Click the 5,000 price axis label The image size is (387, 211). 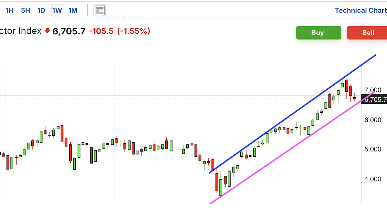tap(373, 149)
